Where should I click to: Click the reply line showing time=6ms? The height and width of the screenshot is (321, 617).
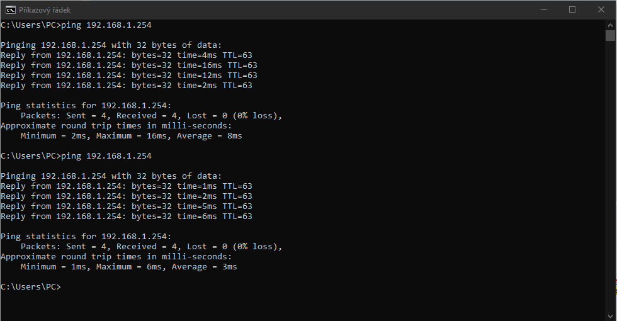[x=127, y=217]
